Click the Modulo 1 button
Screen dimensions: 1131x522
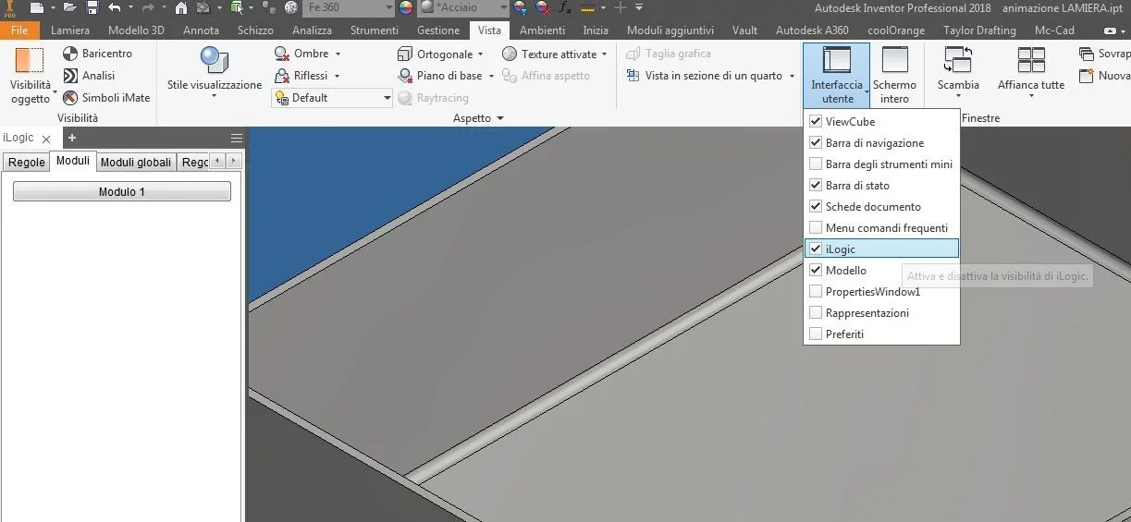pyautogui.click(x=122, y=192)
